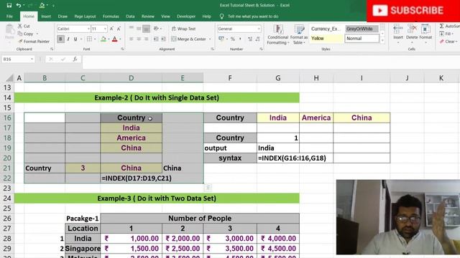
Task: Align text to the right
Action: pos(146,39)
